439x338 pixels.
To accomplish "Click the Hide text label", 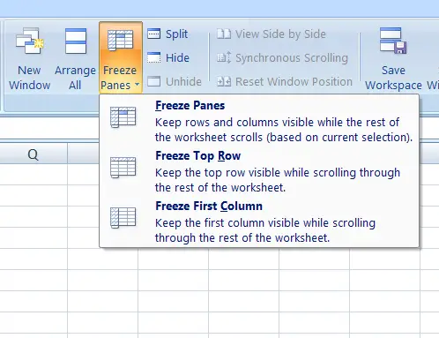I will (x=177, y=57).
